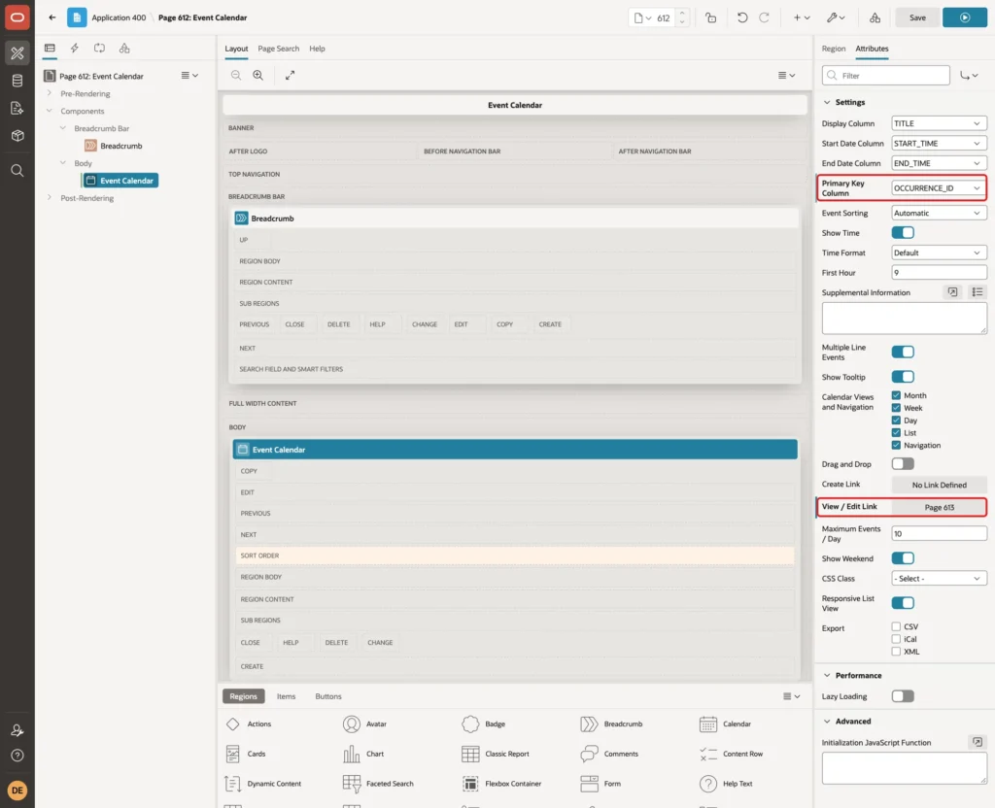
Task: Expand the Pre-Rendering tree node
Action: tap(49, 93)
